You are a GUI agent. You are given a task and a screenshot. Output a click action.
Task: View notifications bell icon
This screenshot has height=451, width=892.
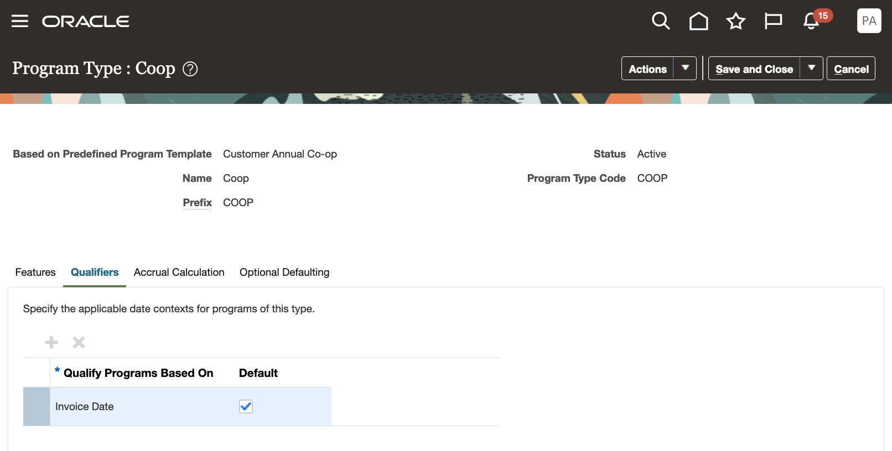click(811, 21)
